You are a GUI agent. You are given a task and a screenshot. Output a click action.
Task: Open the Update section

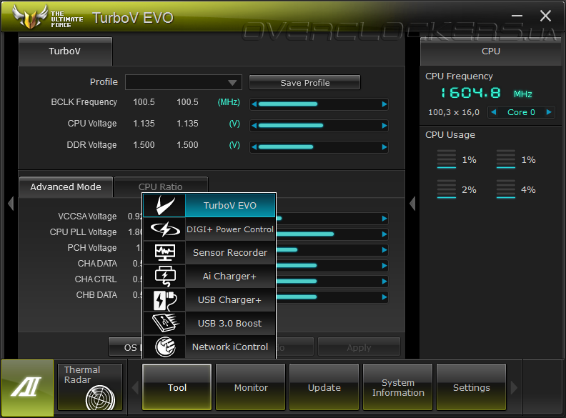[x=324, y=387]
